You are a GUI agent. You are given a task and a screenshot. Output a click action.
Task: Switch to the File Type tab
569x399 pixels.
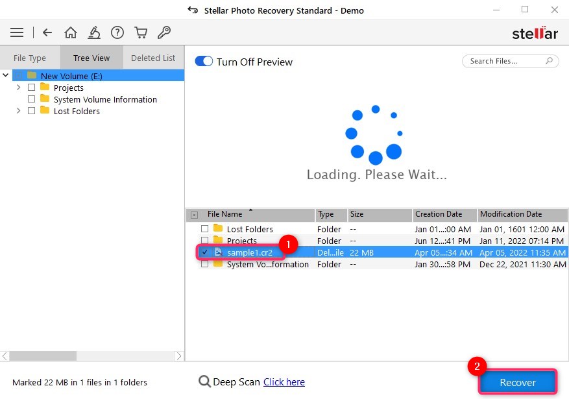(x=30, y=58)
